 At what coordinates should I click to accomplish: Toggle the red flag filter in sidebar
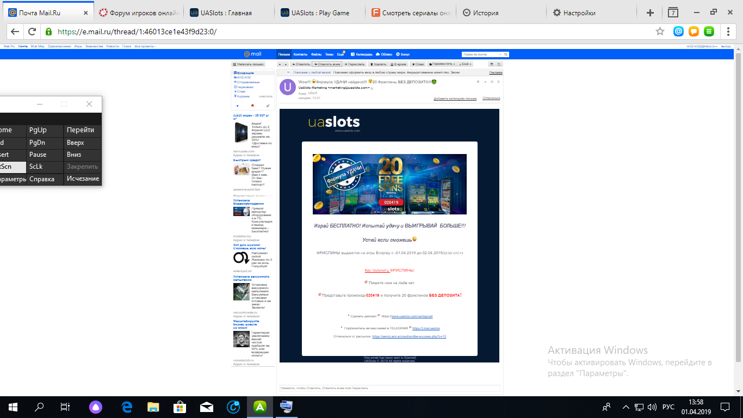point(252,106)
